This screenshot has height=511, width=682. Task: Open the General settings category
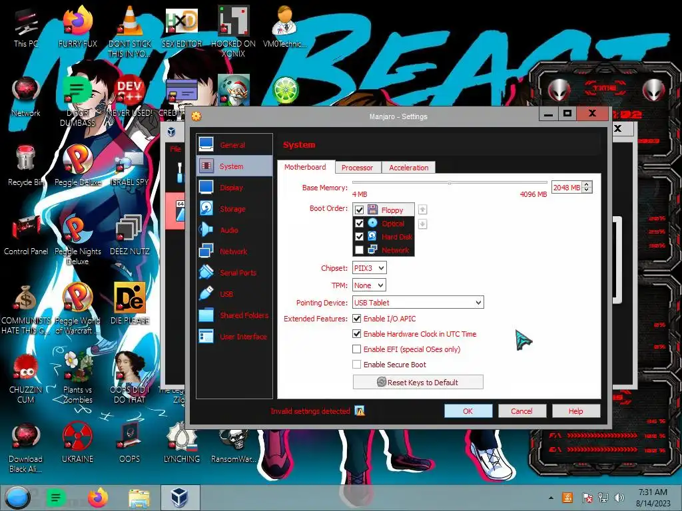[x=234, y=145]
